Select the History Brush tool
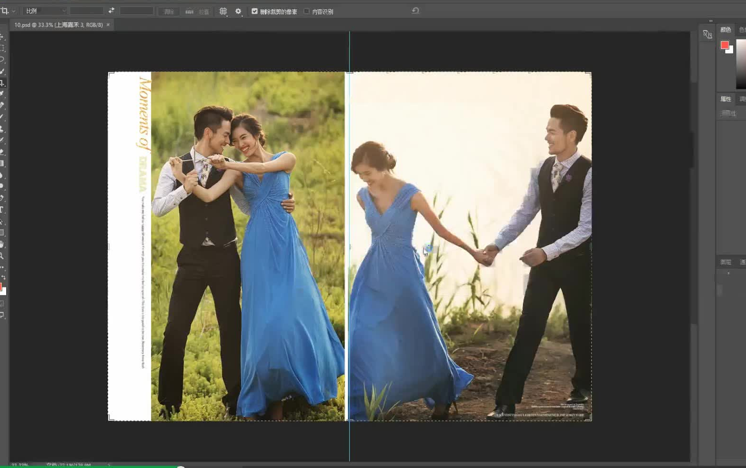This screenshot has height=468, width=746. pyautogui.click(x=2, y=140)
